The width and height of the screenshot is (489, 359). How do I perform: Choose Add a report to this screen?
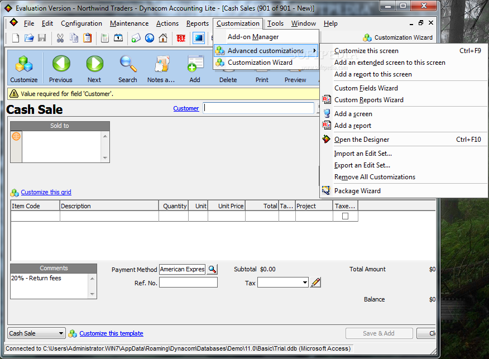tap(404, 74)
